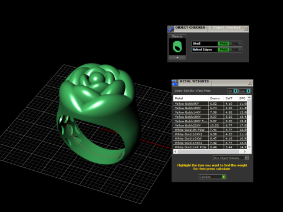283x212 pixels.
Task: Toggle Use Object Materials option
Action: pyautogui.click(x=231, y=158)
